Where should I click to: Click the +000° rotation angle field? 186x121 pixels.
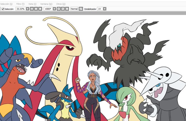[x=48, y=9]
